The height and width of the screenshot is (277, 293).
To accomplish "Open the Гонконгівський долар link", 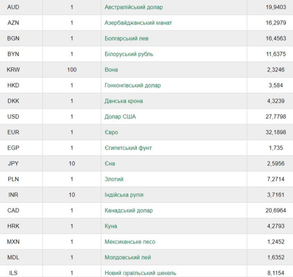I will [x=133, y=85].
